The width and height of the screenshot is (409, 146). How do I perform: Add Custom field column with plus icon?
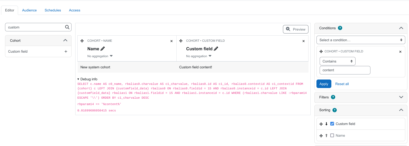click(66, 52)
